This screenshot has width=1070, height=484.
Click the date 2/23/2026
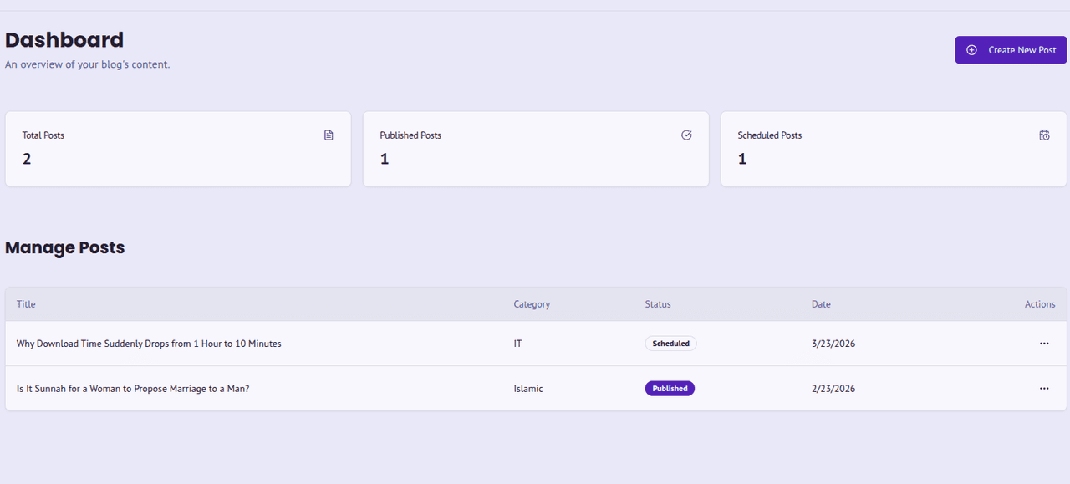click(833, 389)
